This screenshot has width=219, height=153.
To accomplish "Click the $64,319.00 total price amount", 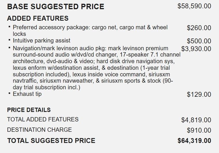I will (194, 141).
